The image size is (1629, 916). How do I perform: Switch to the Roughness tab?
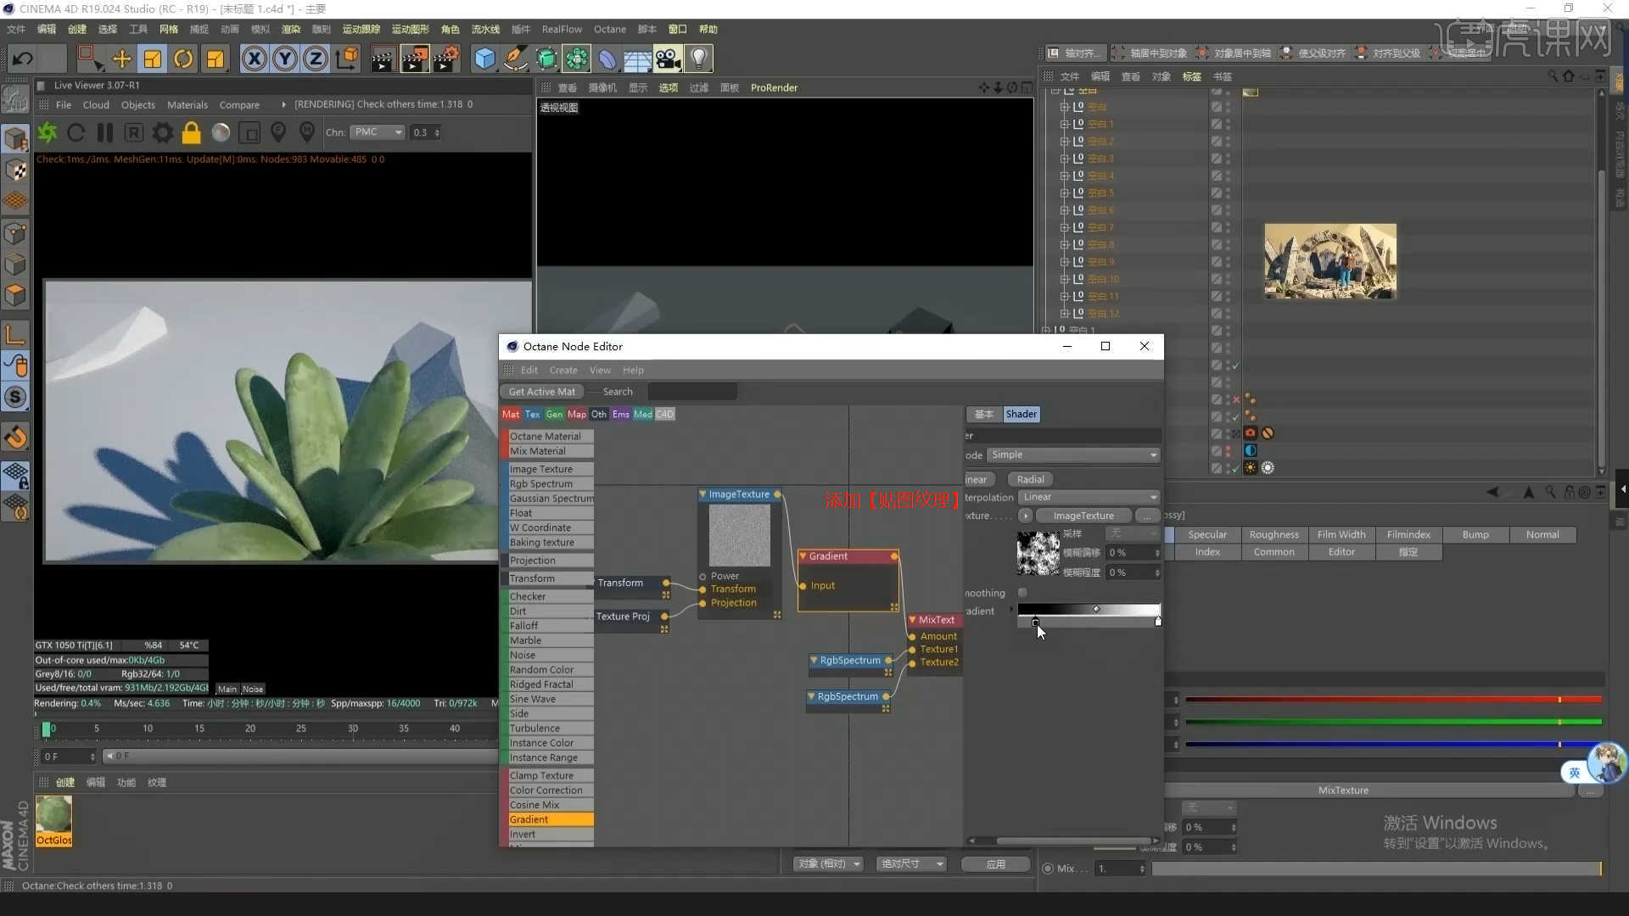(1274, 534)
